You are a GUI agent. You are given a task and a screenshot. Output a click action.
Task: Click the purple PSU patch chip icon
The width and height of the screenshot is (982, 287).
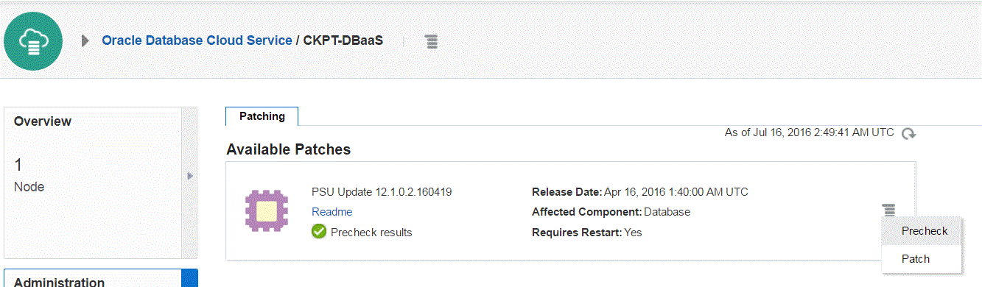266,212
